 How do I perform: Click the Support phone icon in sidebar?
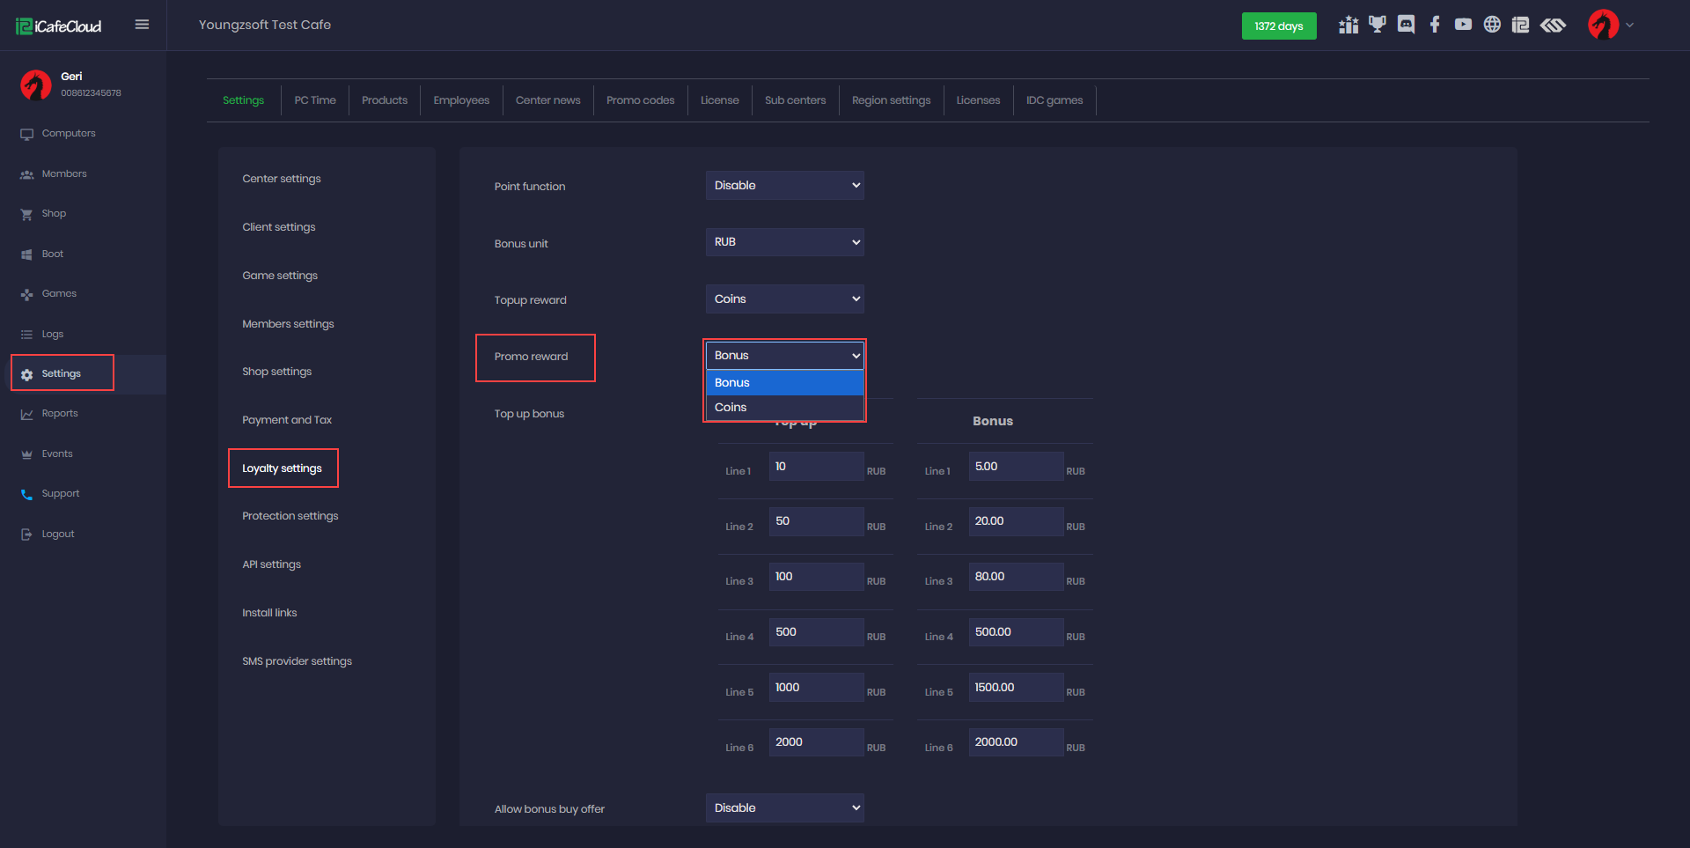pos(26,494)
